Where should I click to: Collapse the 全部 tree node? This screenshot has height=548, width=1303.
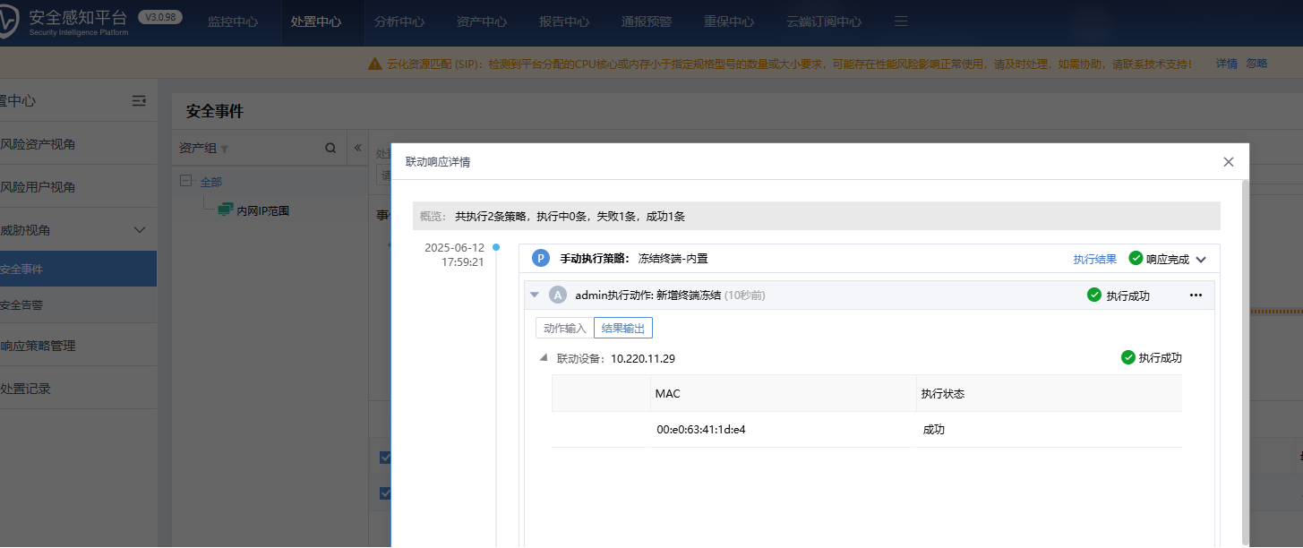186,181
